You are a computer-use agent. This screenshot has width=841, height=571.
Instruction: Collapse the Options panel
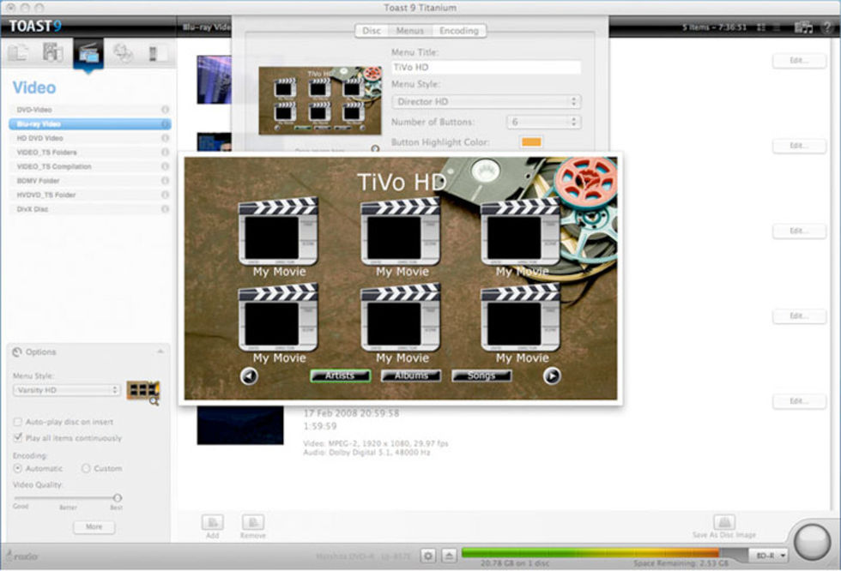(160, 352)
